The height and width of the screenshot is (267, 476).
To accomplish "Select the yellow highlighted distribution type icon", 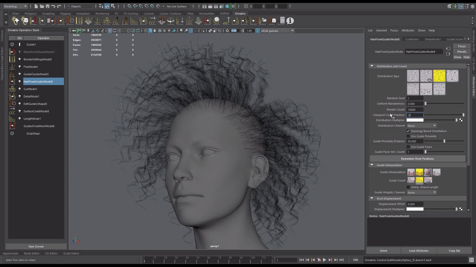I will pos(439,76).
